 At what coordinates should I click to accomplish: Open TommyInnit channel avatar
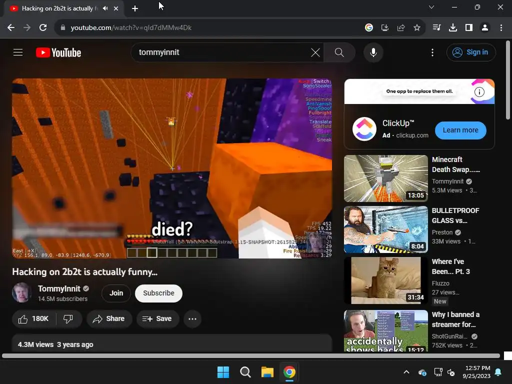[21, 292]
